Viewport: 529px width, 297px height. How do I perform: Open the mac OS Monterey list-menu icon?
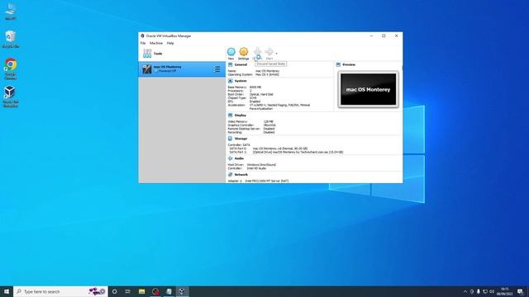(217, 69)
